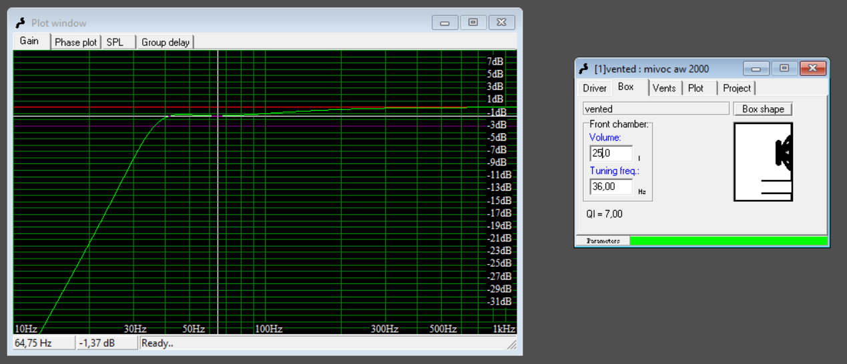
Task: Show the Group delay tab
Action: [165, 42]
